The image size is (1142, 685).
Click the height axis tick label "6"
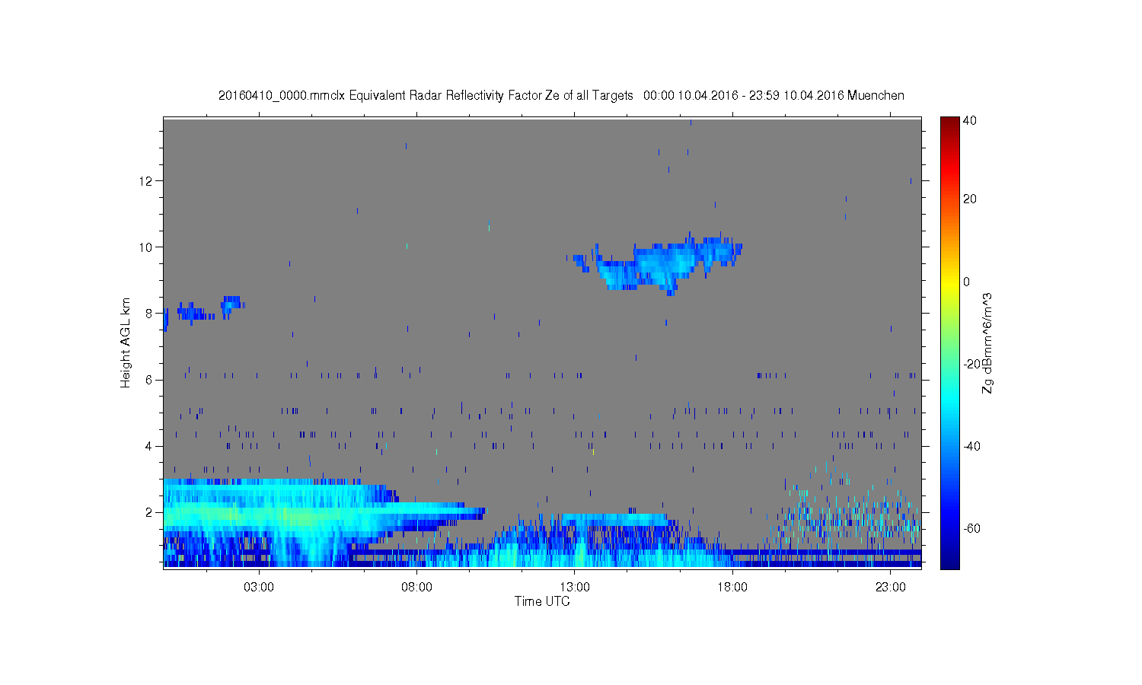(149, 380)
